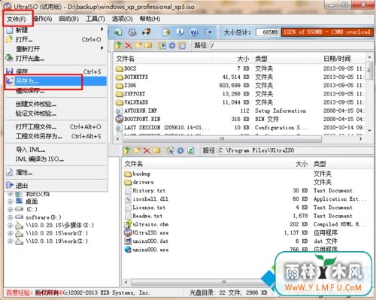Click the extract icon in ISO pane toolbar
This screenshot has height=300, width=376.
click(162, 45)
